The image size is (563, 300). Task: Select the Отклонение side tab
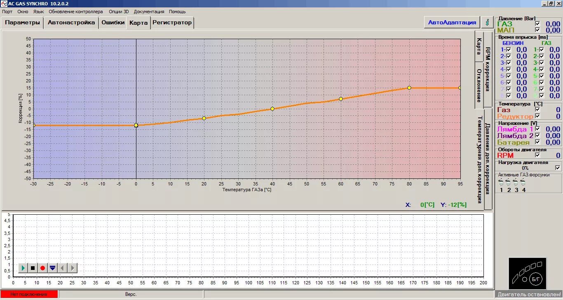[x=479, y=86]
